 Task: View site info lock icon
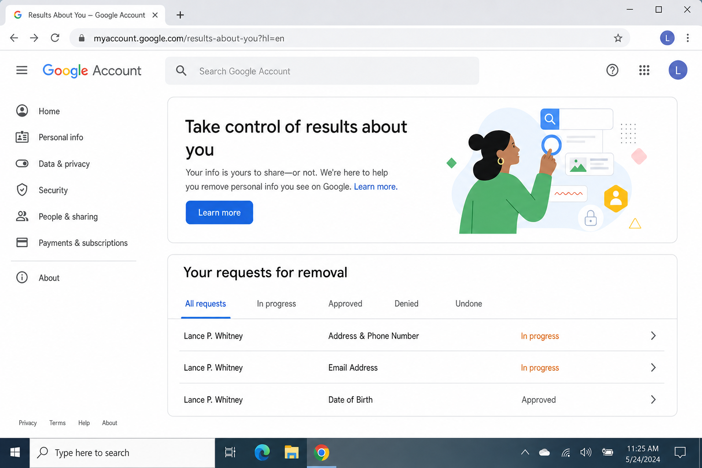coord(82,38)
